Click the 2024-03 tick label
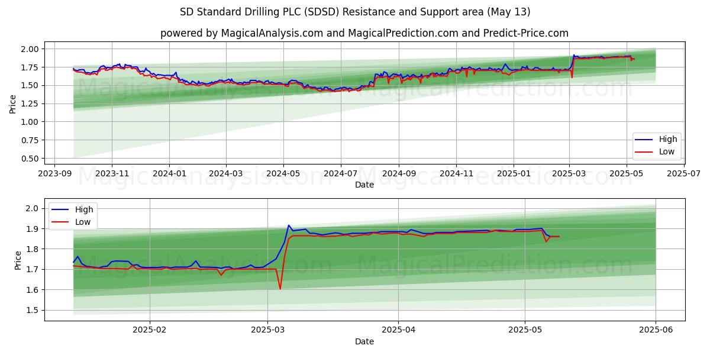This screenshot has width=710, height=355. pos(226,174)
